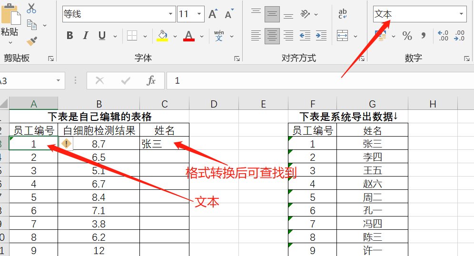Click the Select All corner triangle
Viewport: 474px width, 256px height.
pos(4,104)
